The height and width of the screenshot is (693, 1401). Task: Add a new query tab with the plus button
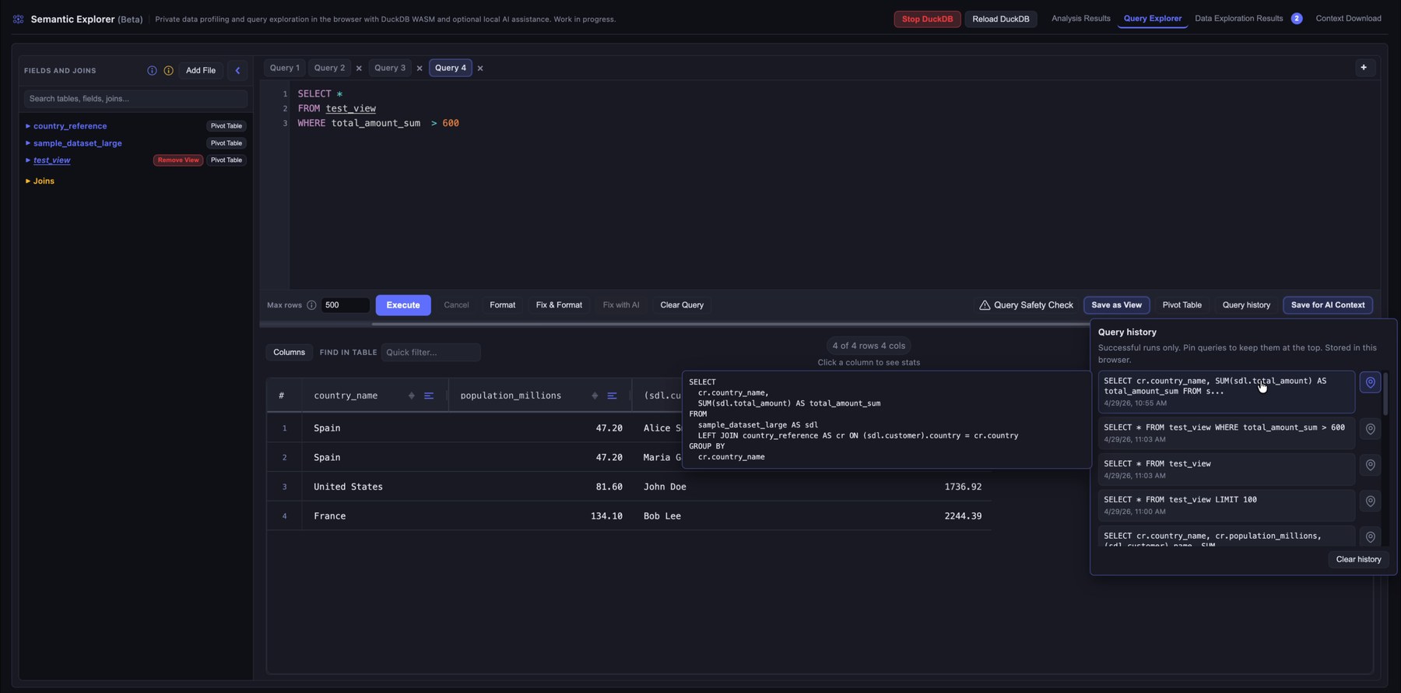click(x=1364, y=68)
